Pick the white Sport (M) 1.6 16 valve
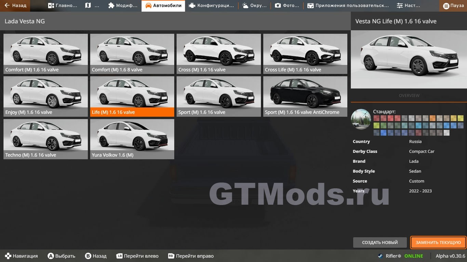This screenshot has height=262, width=467. click(x=218, y=96)
